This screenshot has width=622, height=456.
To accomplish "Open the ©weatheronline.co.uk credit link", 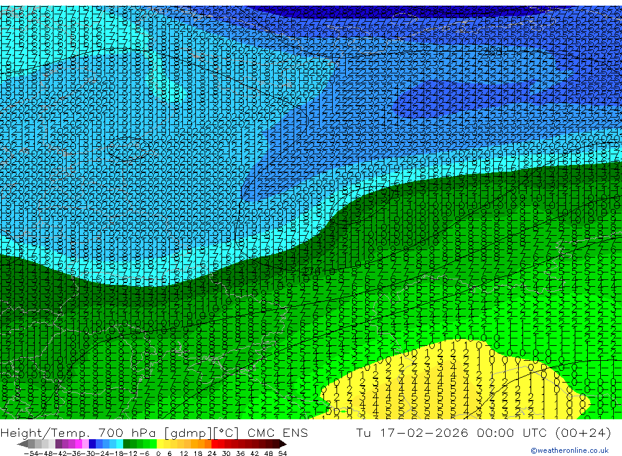I will 570,450.
